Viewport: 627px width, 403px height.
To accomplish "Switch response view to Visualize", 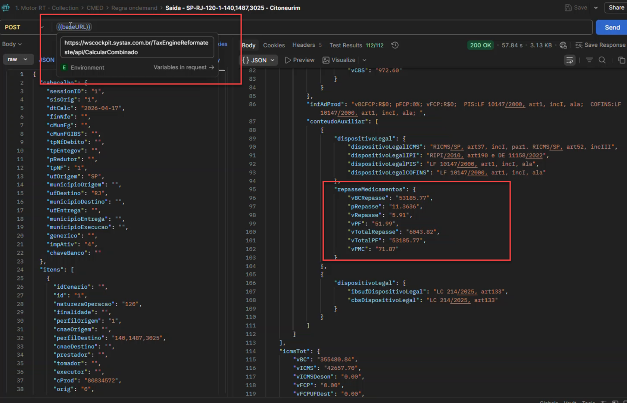I will pyautogui.click(x=339, y=60).
